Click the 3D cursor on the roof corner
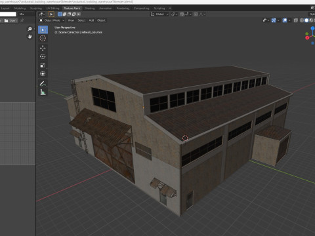The width and height of the screenshot is (315, 236). tap(185, 138)
